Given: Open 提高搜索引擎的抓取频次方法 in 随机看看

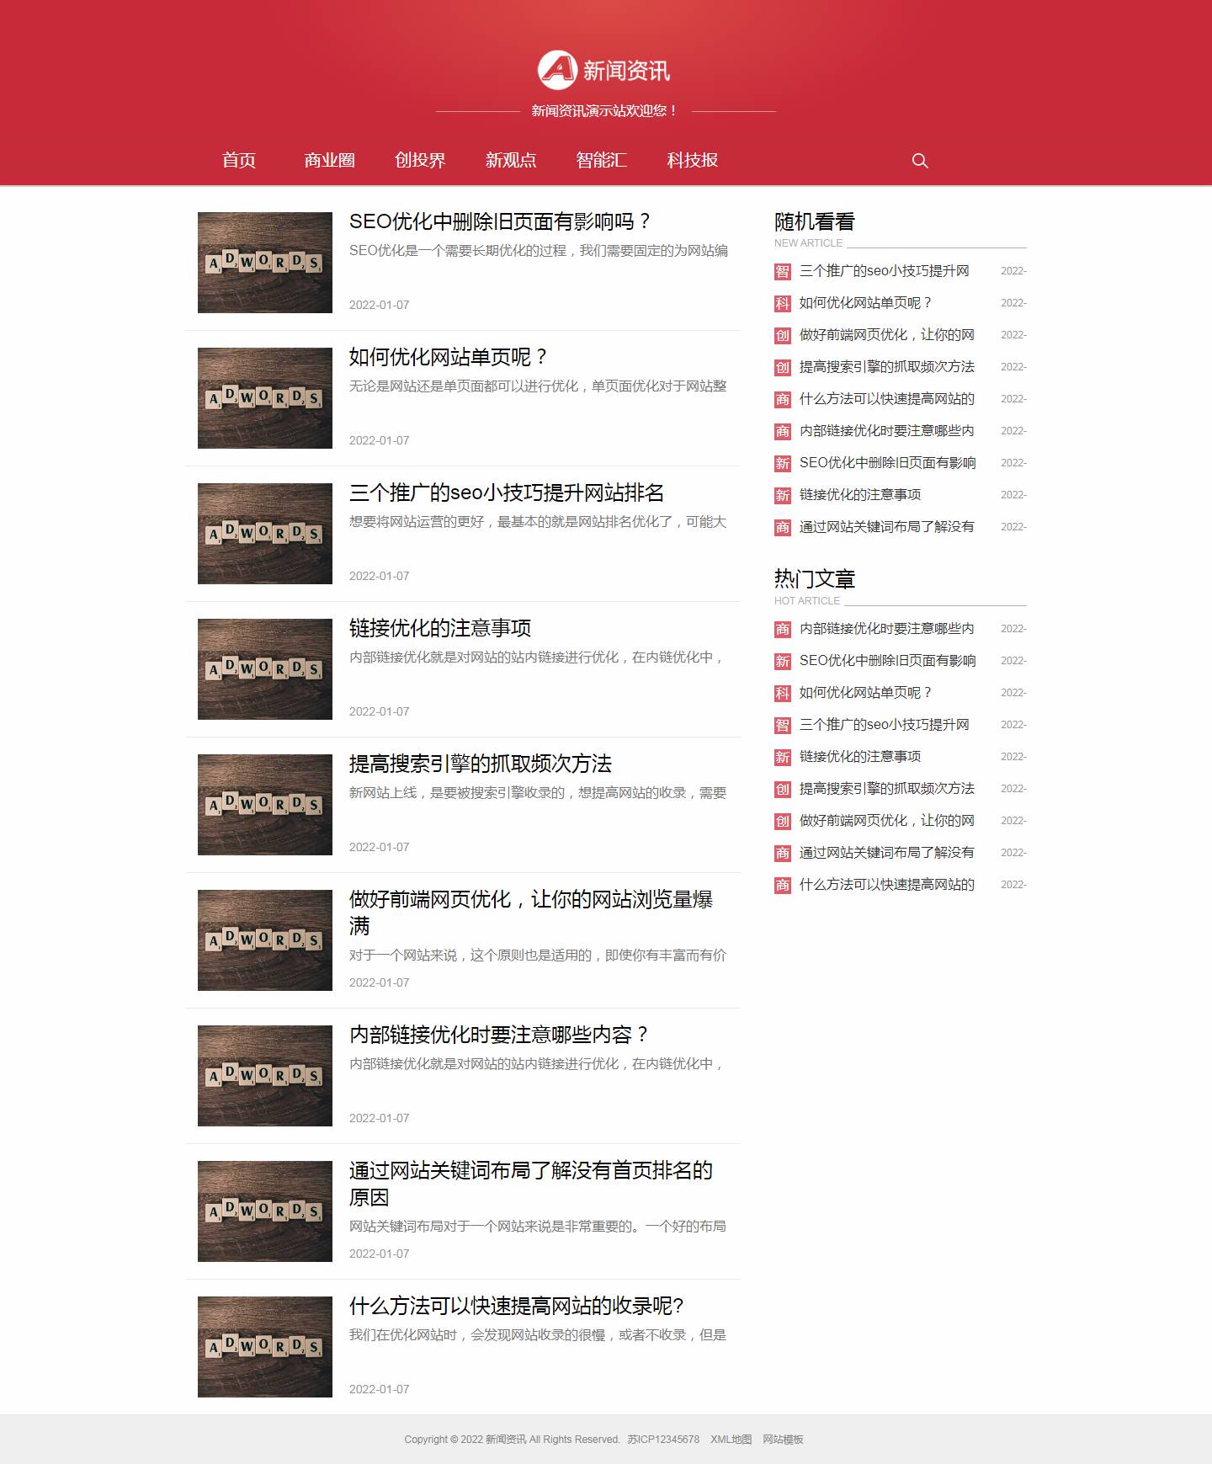Looking at the screenshot, I should click(887, 367).
